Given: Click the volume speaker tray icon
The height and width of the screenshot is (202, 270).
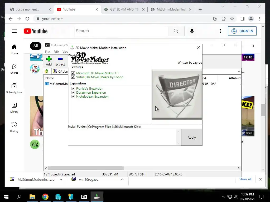Looking at the screenshot, I should click(236, 197).
